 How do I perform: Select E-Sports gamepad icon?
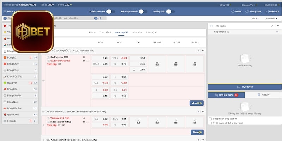point(5,121)
